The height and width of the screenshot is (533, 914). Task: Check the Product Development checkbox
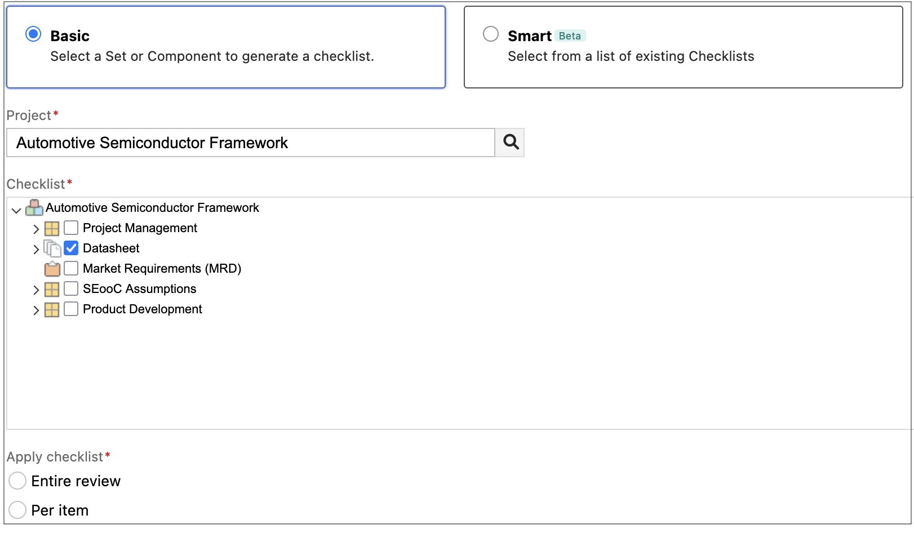click(71, 309)
